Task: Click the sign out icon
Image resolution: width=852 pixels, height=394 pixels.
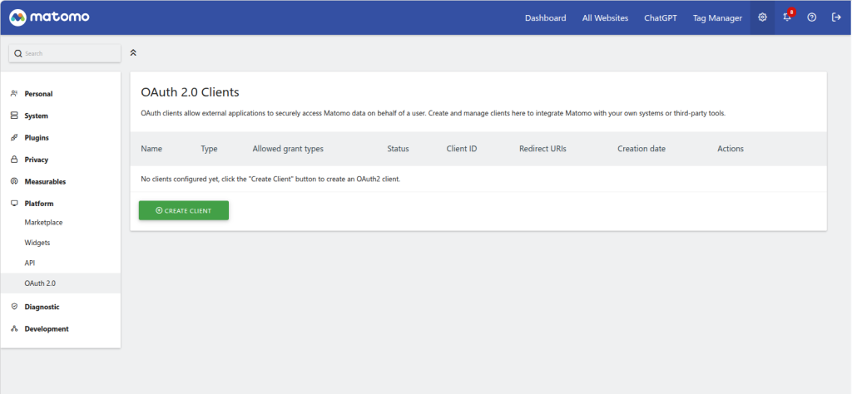Action: (836, 17)
